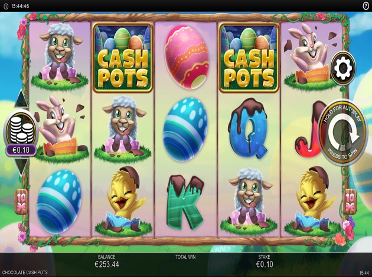Click the Stake €0.10 display in footer

[x=265, y=261]
